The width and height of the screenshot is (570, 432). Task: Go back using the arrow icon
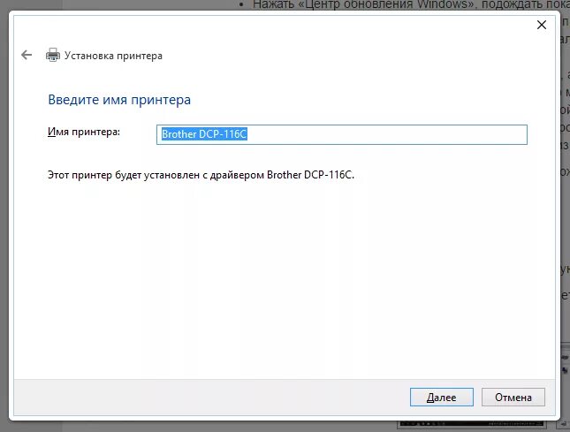pos(27,56)
